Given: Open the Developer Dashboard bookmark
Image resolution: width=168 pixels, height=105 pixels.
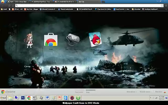Looking at the screenshot, I should pos(150,9).
